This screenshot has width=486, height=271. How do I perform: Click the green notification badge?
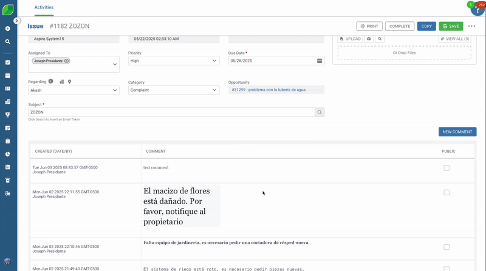click(x=470, y=5)
